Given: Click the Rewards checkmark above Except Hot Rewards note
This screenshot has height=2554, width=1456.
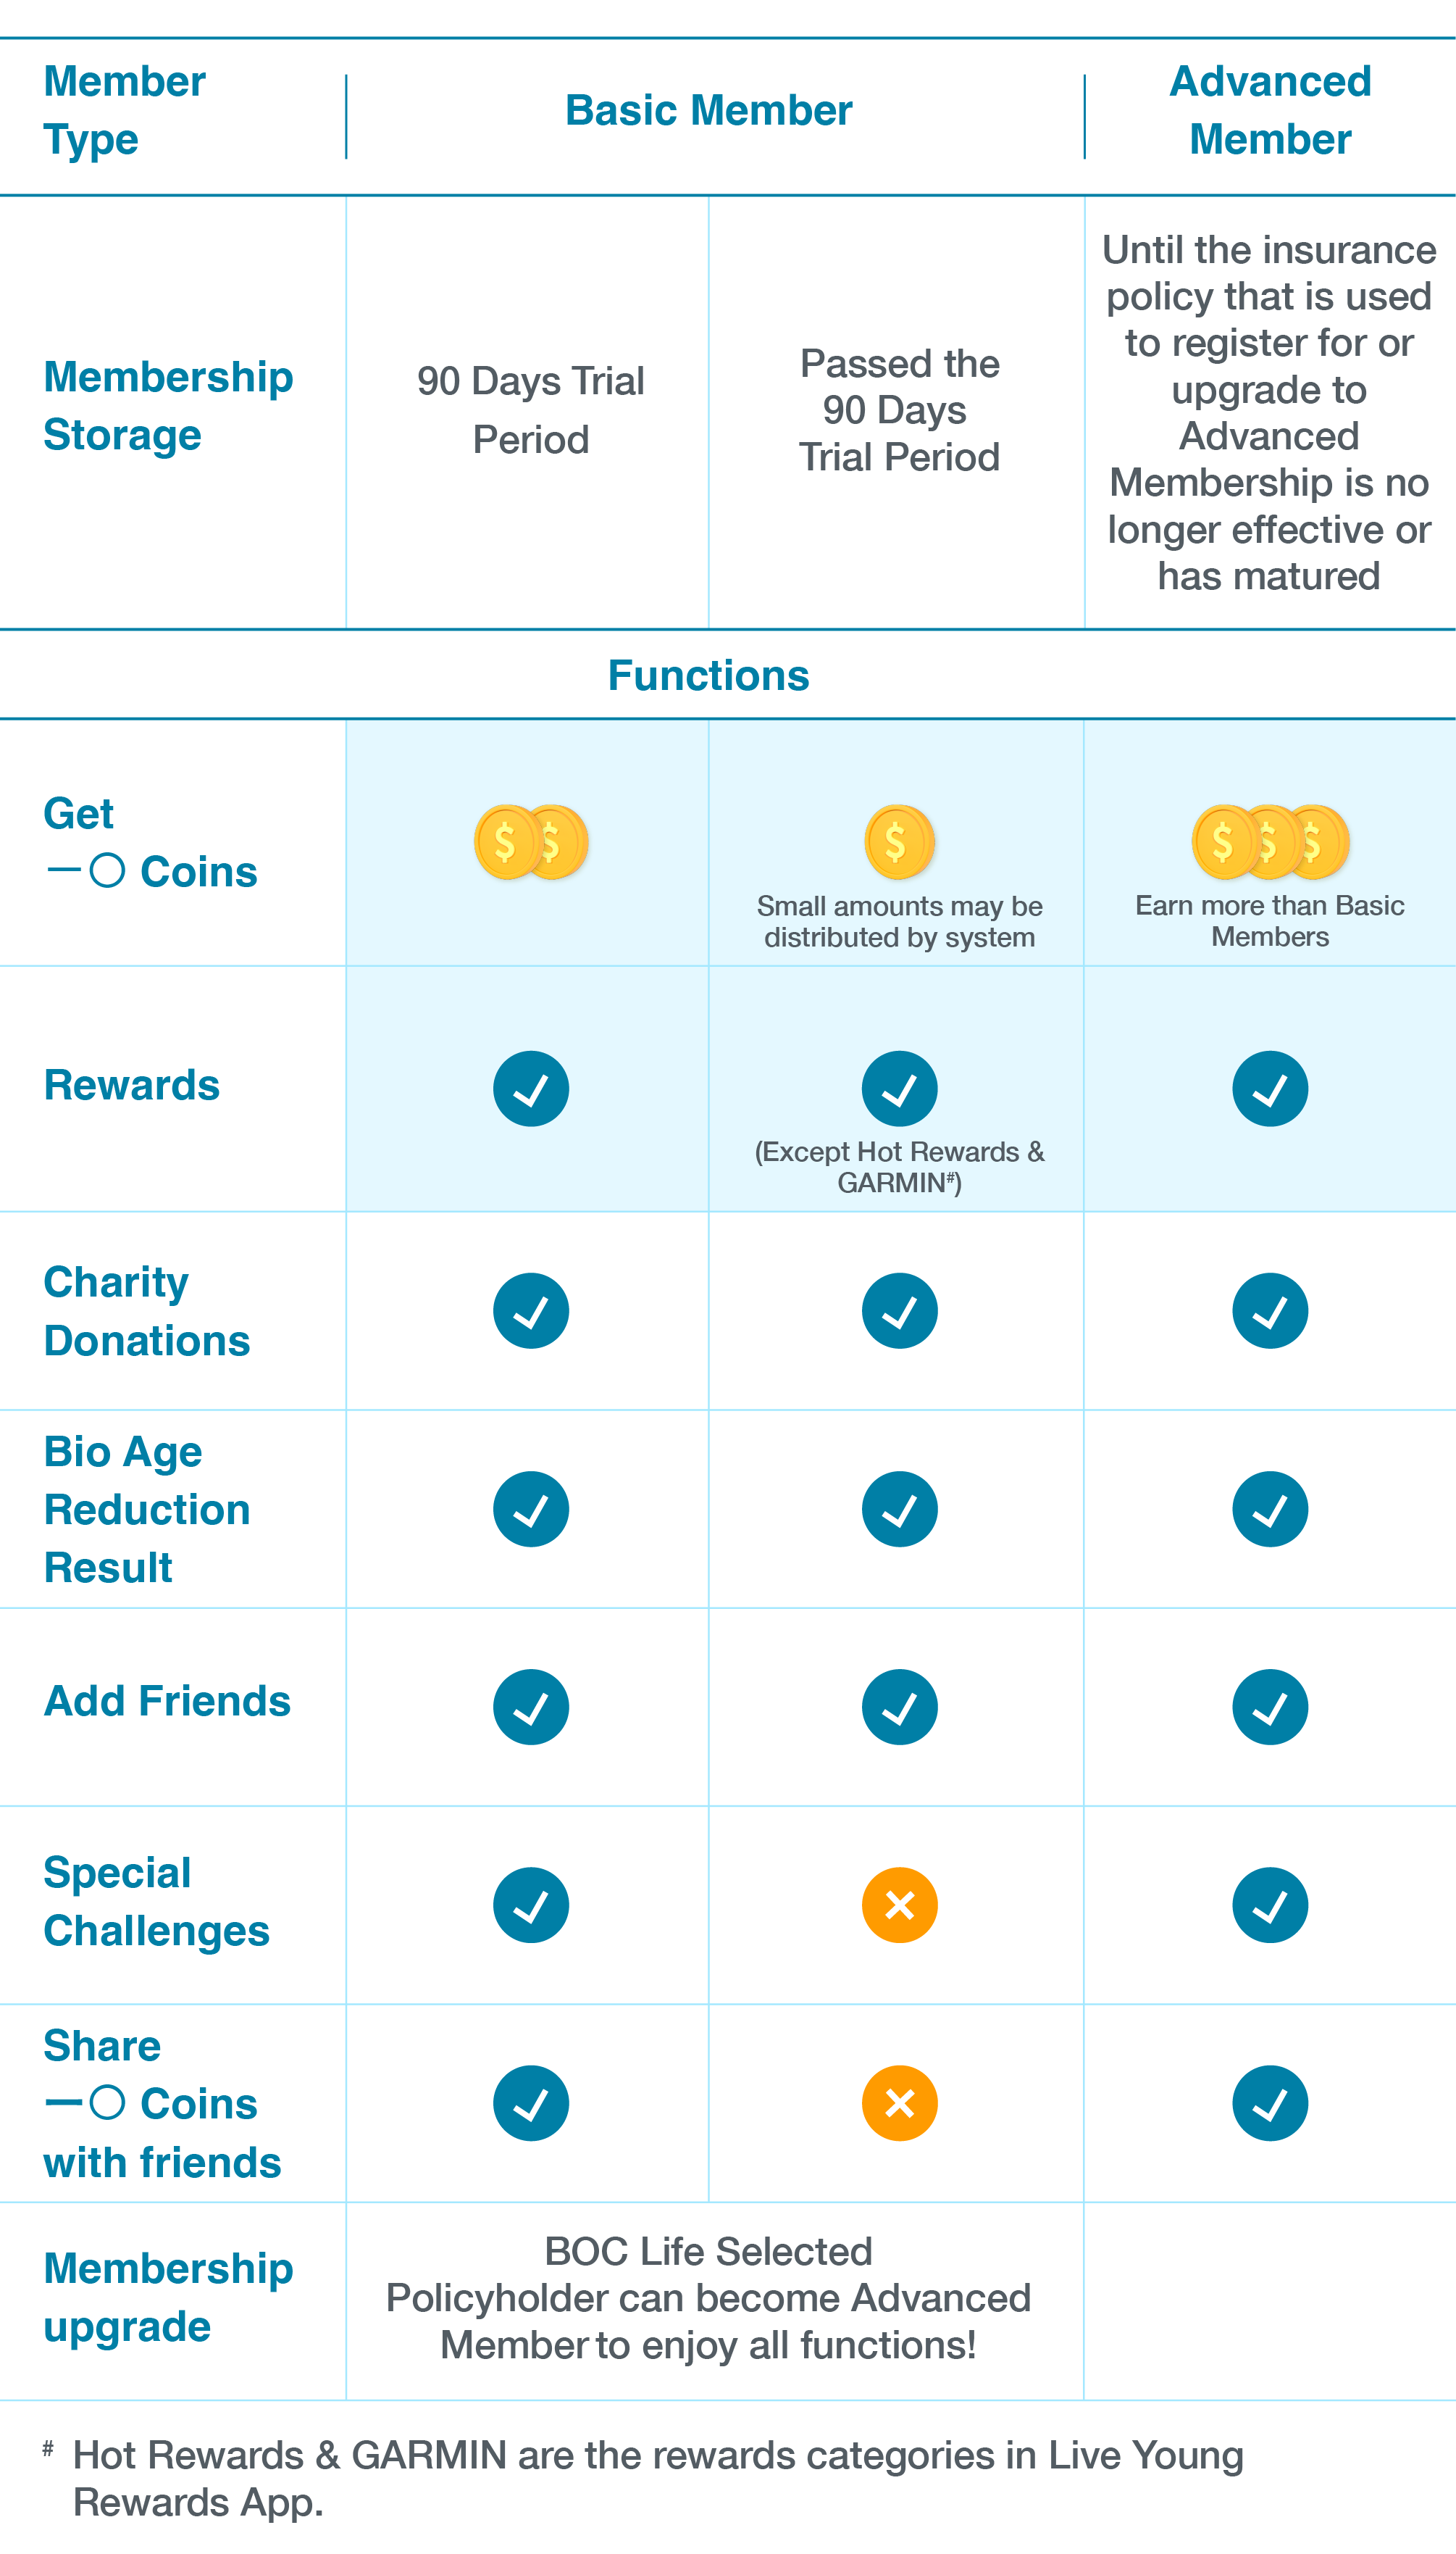Looking at the screenshot, I should [899, 1089].
